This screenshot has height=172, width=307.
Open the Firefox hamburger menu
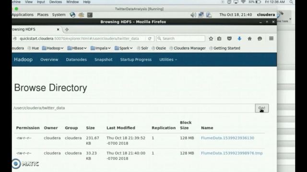pos(271,38)
